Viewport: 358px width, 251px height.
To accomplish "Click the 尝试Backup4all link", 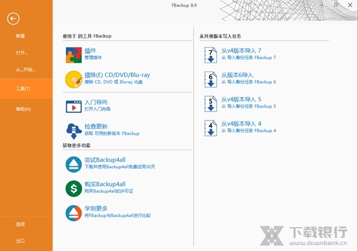I will (x=105, y=160).
